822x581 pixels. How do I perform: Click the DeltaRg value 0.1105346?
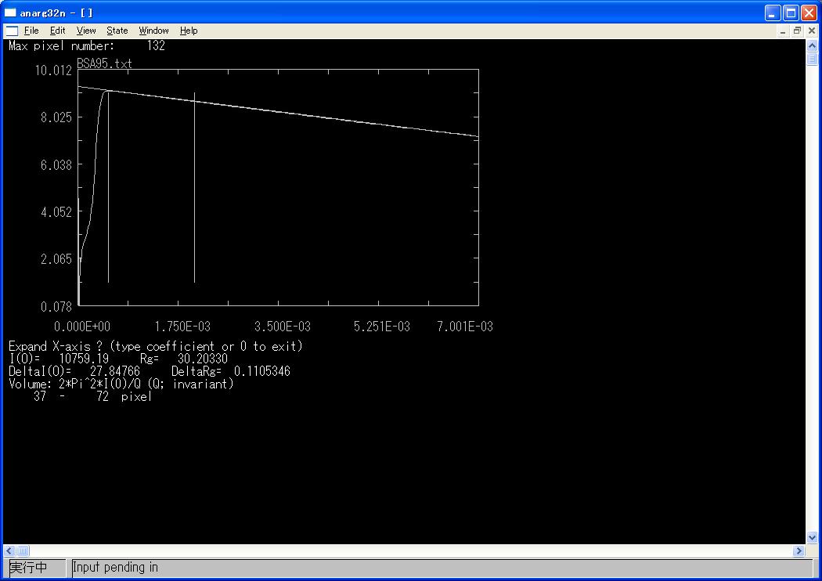[261, 371]
